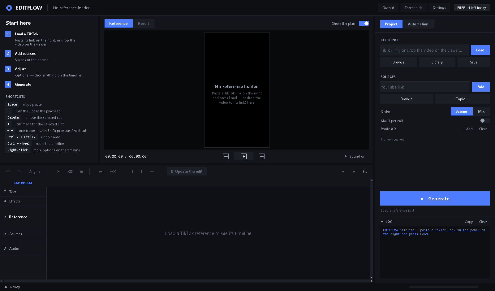Switch to the Result viewer tab
Screen dimensions: 495x291
[144, 24]
